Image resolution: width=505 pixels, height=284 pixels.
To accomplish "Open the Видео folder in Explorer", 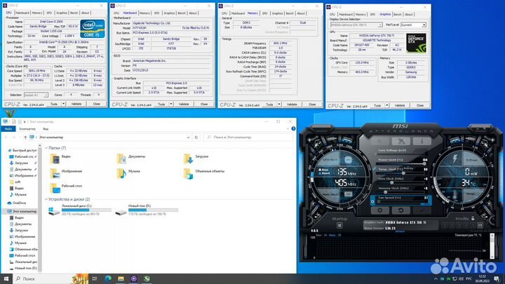I will tap(55, 158).
